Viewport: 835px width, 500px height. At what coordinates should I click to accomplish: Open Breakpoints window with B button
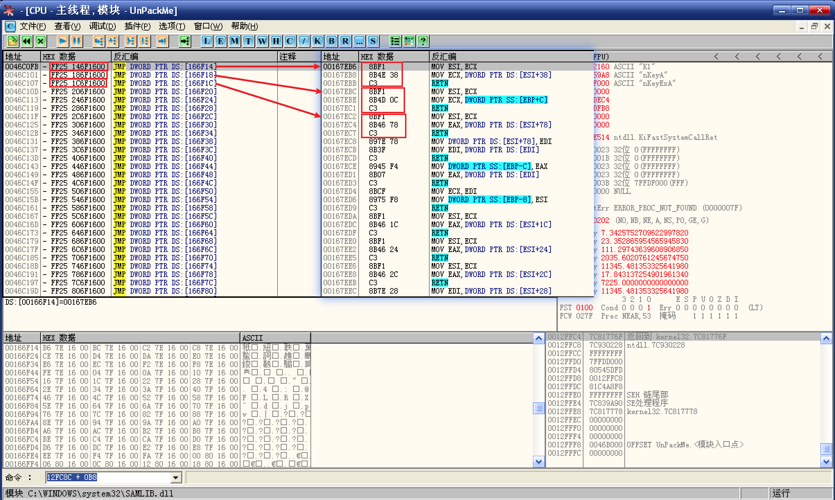(x=332, y=41)
